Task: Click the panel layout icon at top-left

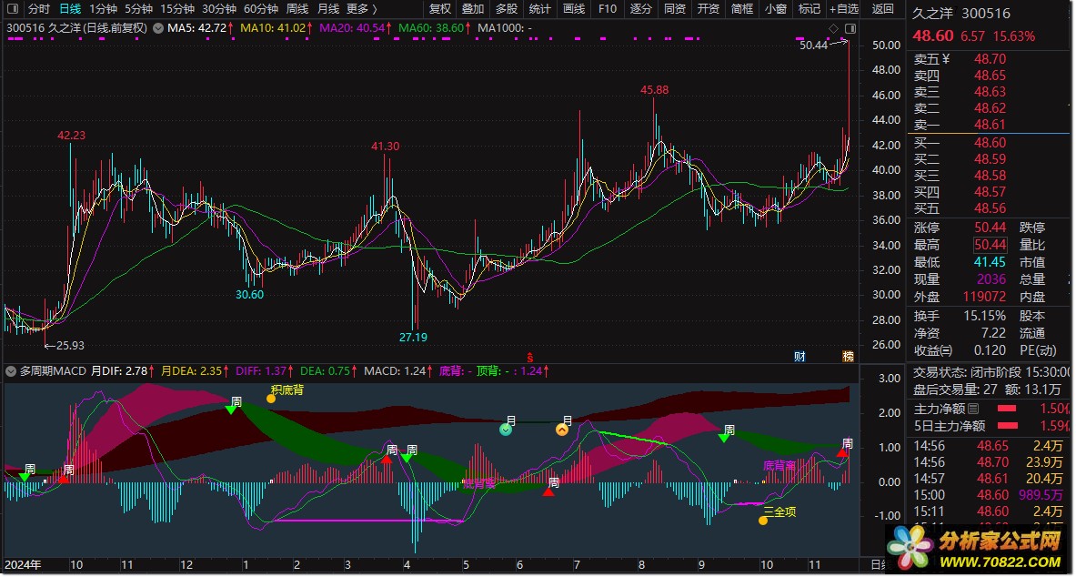Action: (x=12, y=9)
